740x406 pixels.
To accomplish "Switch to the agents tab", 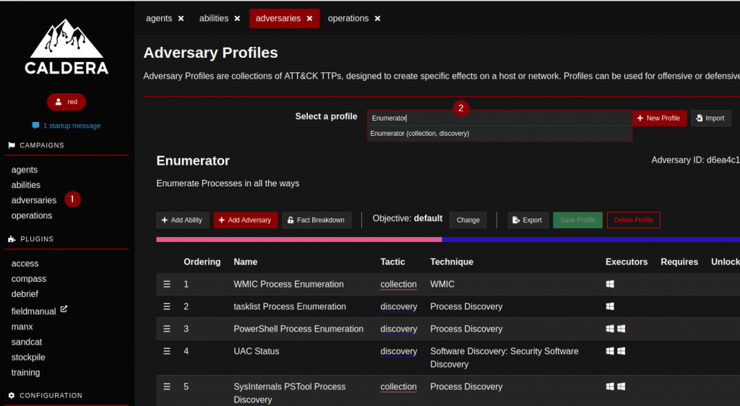I will [159, 18].
